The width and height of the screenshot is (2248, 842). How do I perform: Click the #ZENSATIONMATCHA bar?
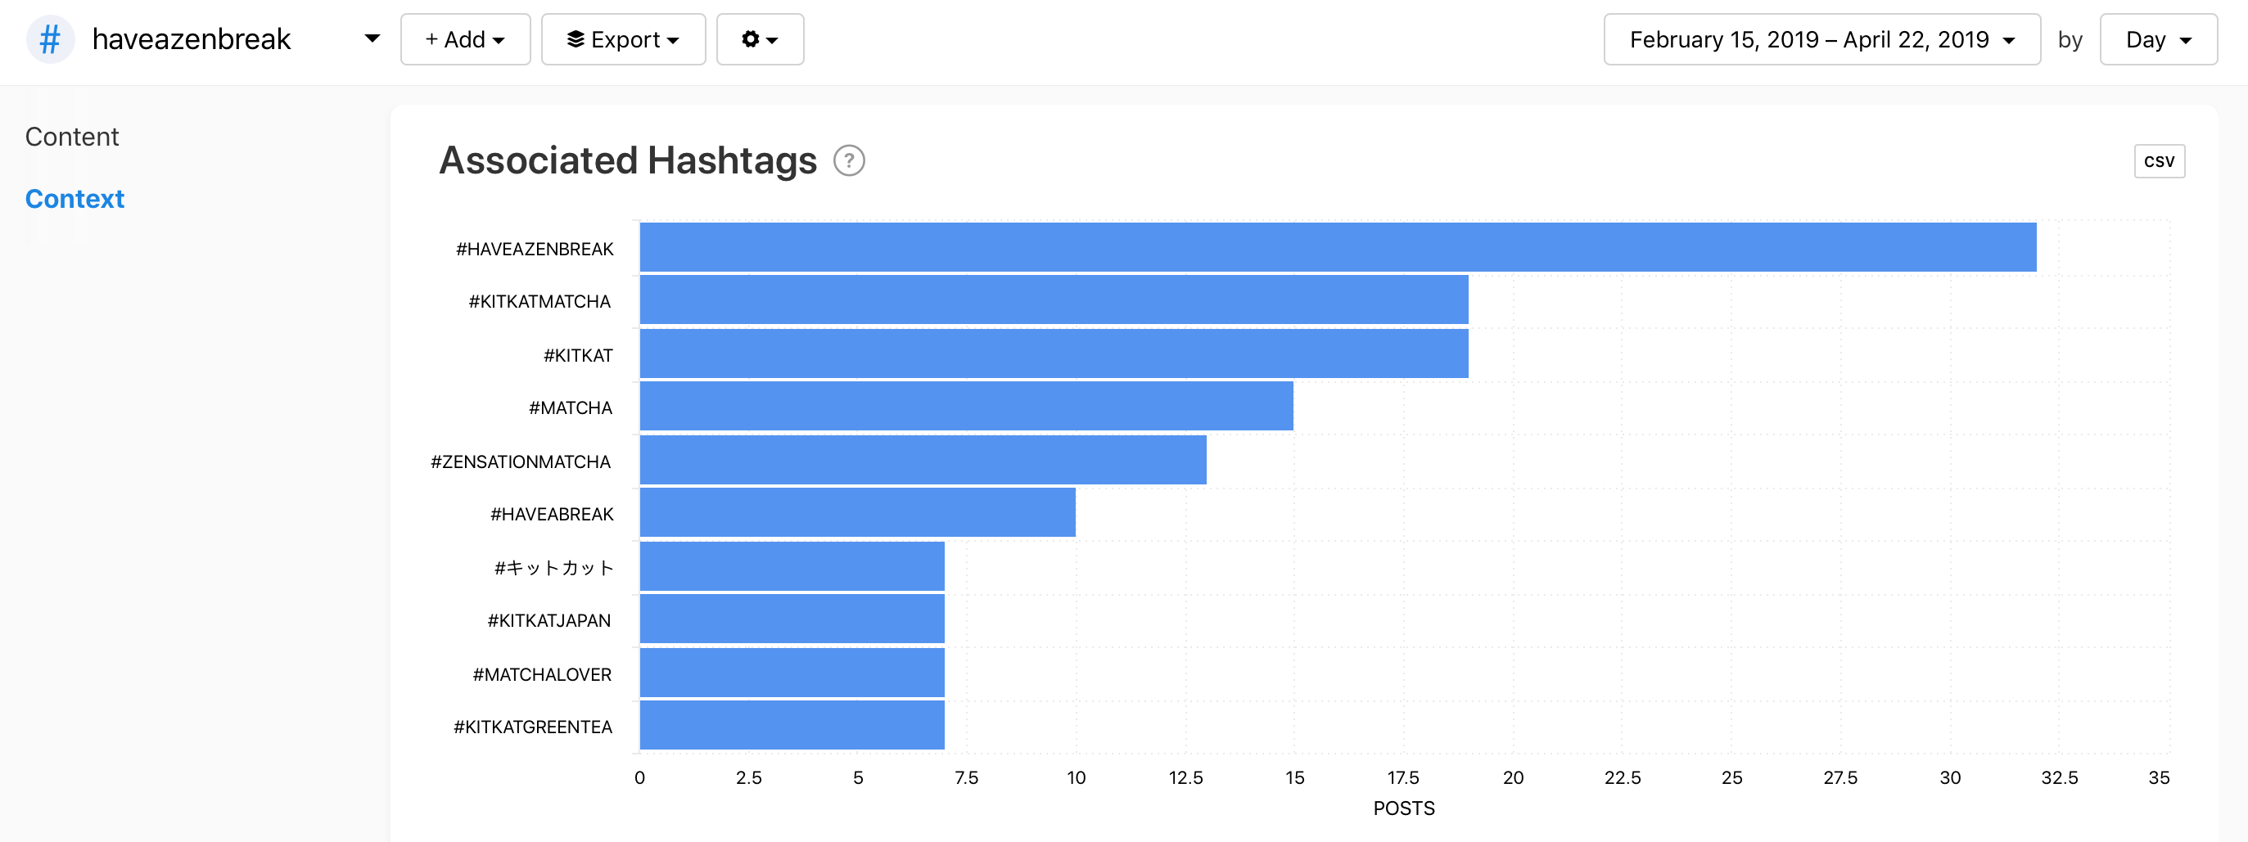[923, 461]
